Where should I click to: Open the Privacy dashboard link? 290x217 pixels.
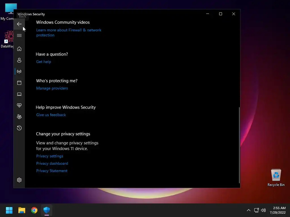click(52, 163)
